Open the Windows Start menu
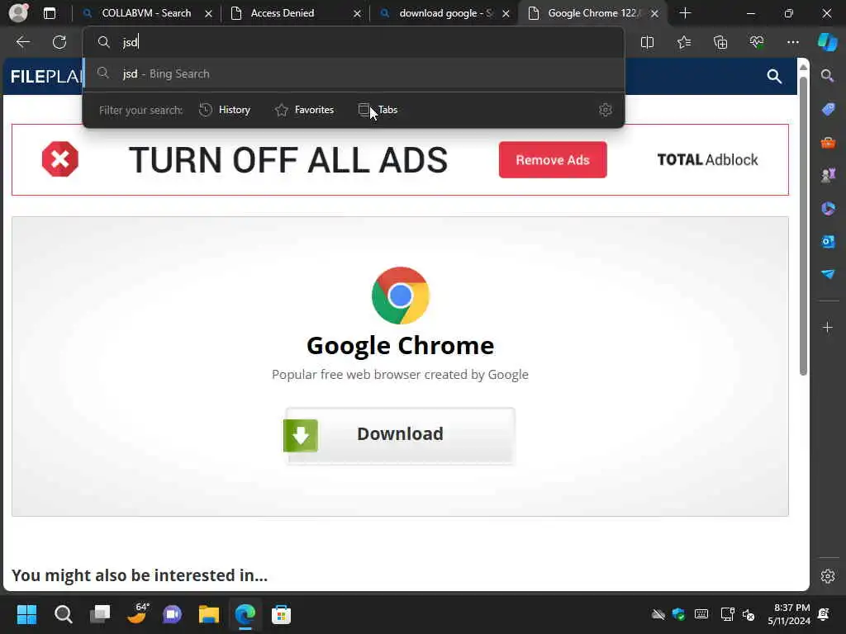846x634 pixels. [x=26, y=614]
